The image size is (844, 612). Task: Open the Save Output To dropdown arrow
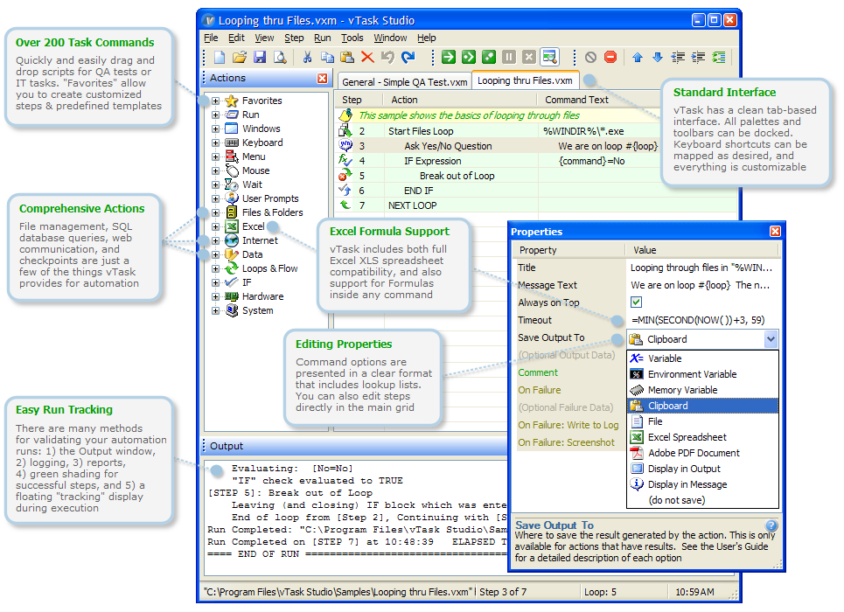(x=770, y=339)
